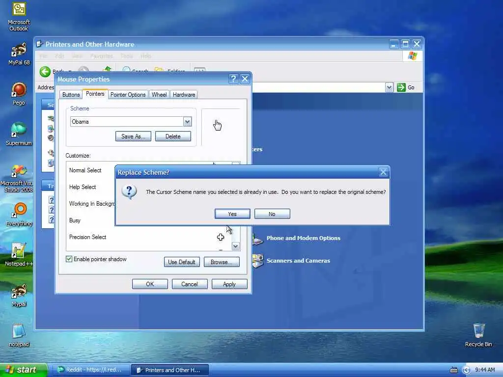The width and height of the screenshot is (503, 377).
Task: Minimize Printers and Other Hardware window
Action: point(394,44)
